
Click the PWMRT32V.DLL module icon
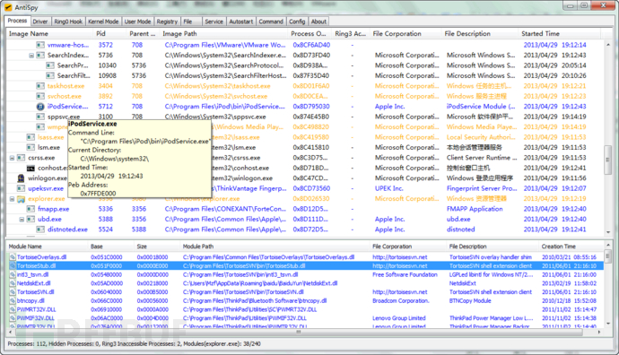13,309
